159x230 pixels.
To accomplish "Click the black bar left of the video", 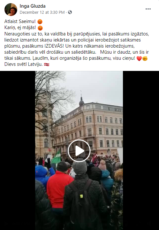I will click(x=18, y=150).
